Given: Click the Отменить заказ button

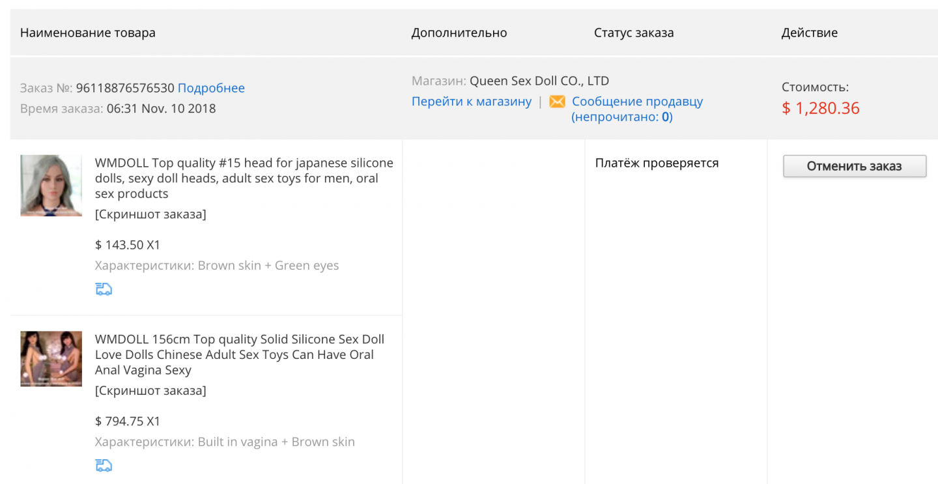Looking at the screenshot, I should click(x=854, y=166).
